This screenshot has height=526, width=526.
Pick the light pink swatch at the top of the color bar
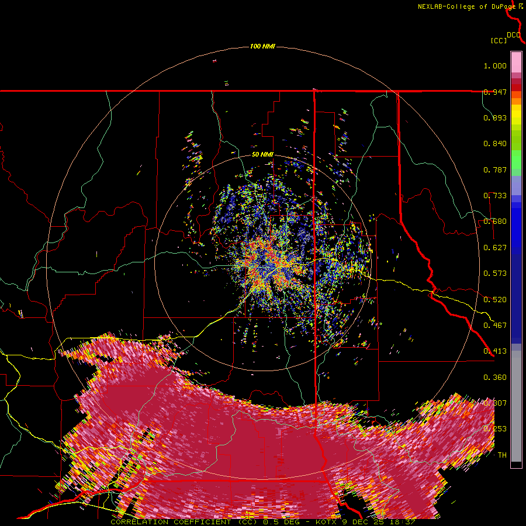tap(516, 63)
